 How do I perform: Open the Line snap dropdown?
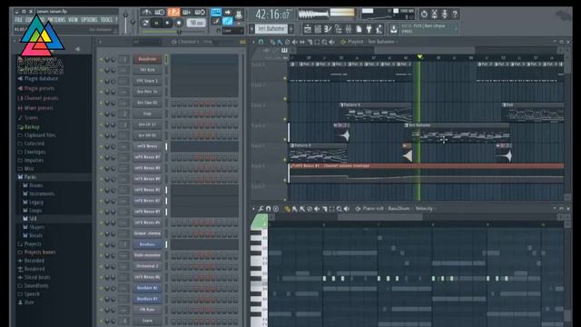click(x=232, y=31)
